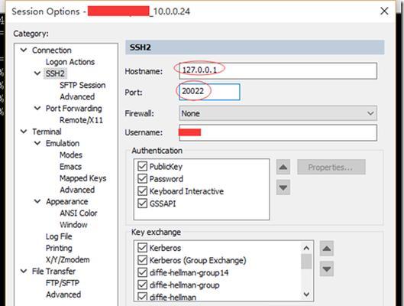
Task: Select Advanced under Emulation
Action: click(x=77, y=190)
